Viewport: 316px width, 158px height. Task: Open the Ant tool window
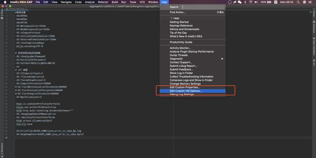[x=314, y=62]
